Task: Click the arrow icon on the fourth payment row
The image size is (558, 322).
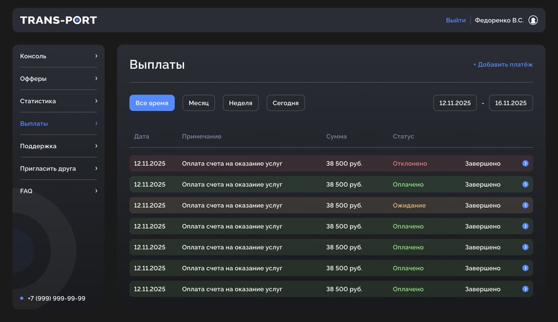Action: [525, 226]
